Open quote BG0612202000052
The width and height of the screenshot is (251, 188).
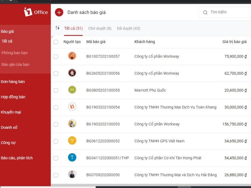point(103,141)
